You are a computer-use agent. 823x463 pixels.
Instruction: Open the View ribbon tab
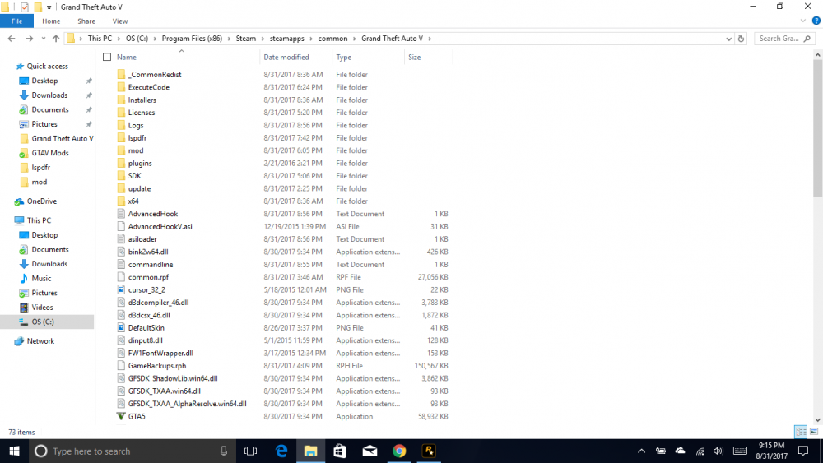click(119, 21)
